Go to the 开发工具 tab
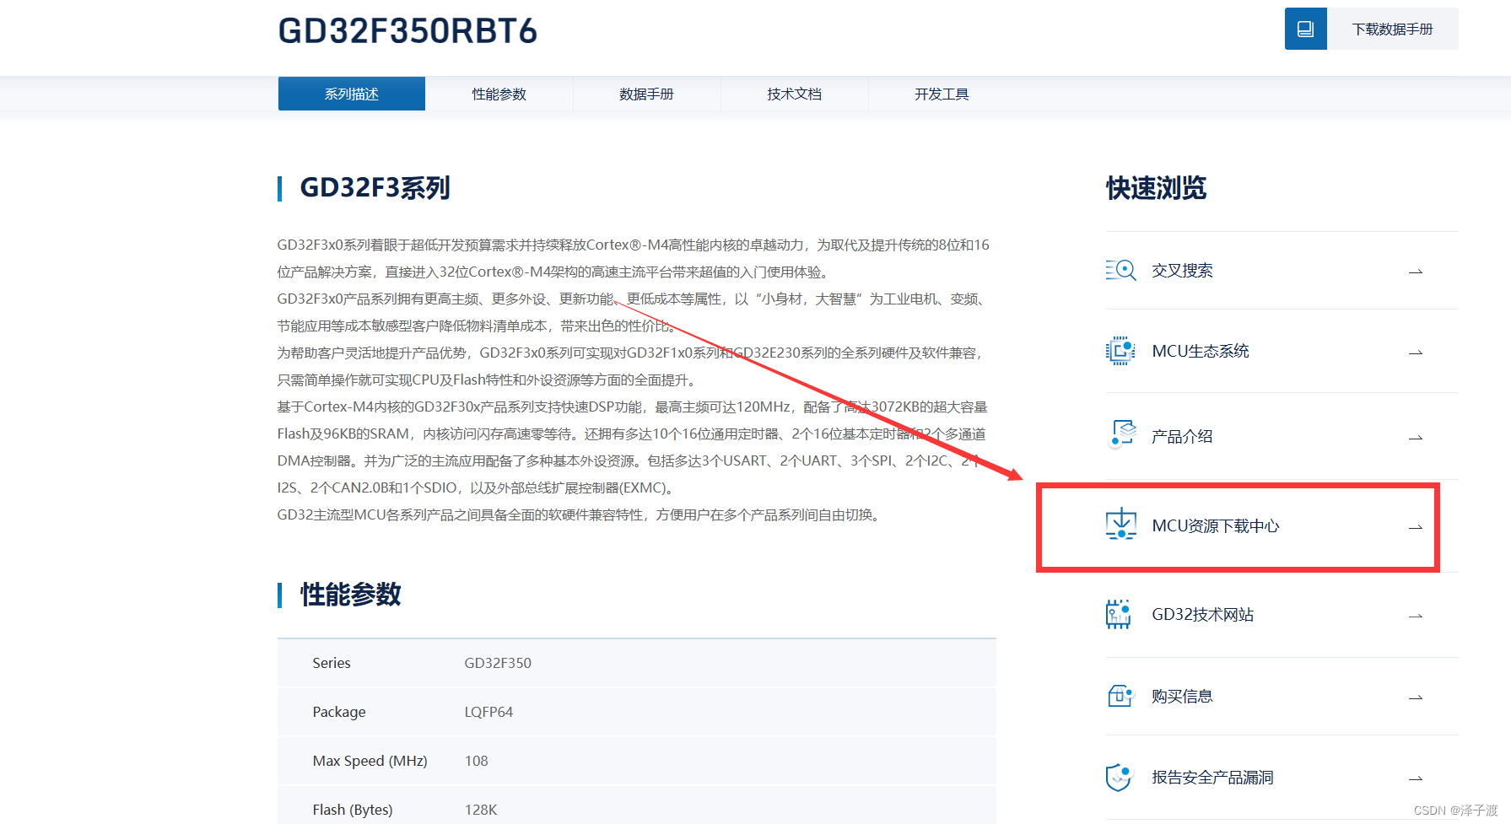Image resolution: width=1511 pixels, height=824 pixels. tap(942, 94)
